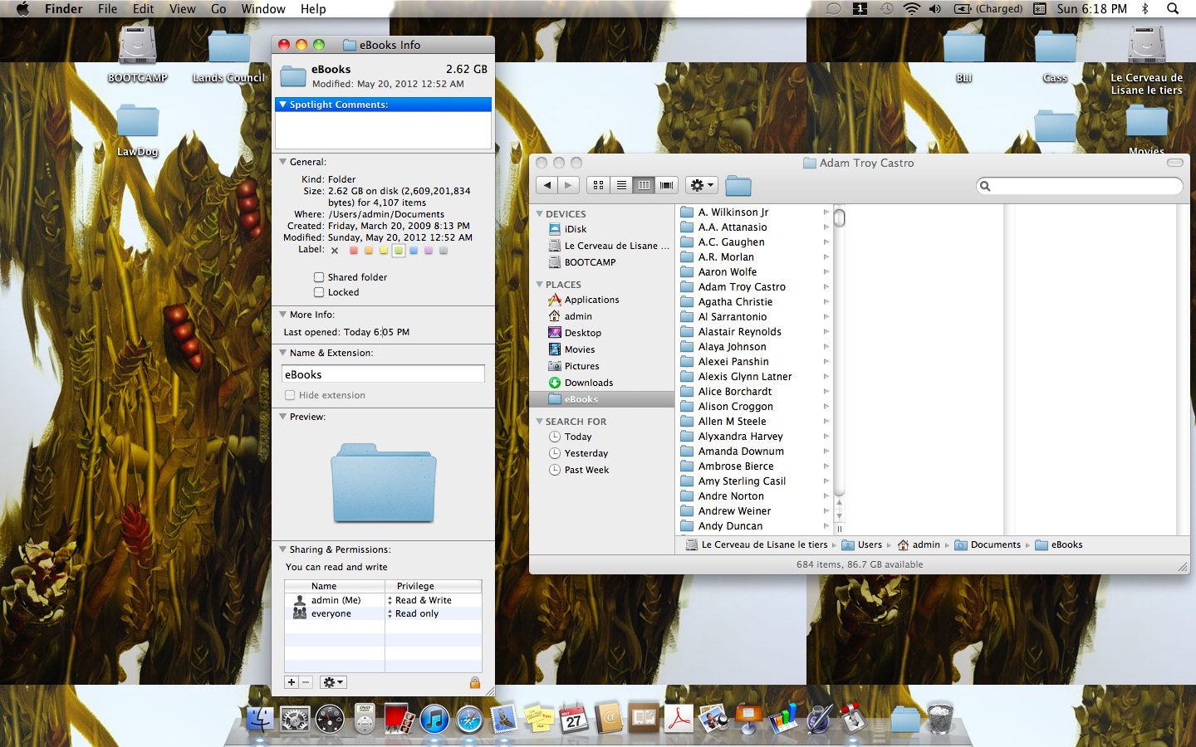This screenshot has width=1196, height=747.
Task: Open Preview from the Dock
Action: [713, 719]
